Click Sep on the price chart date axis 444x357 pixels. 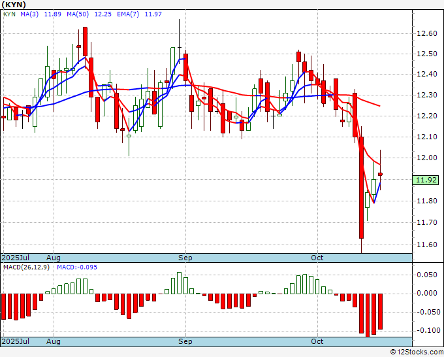[185, 258]
